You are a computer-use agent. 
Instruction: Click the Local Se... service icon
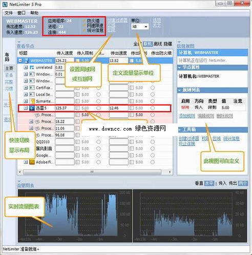(32, 94)
